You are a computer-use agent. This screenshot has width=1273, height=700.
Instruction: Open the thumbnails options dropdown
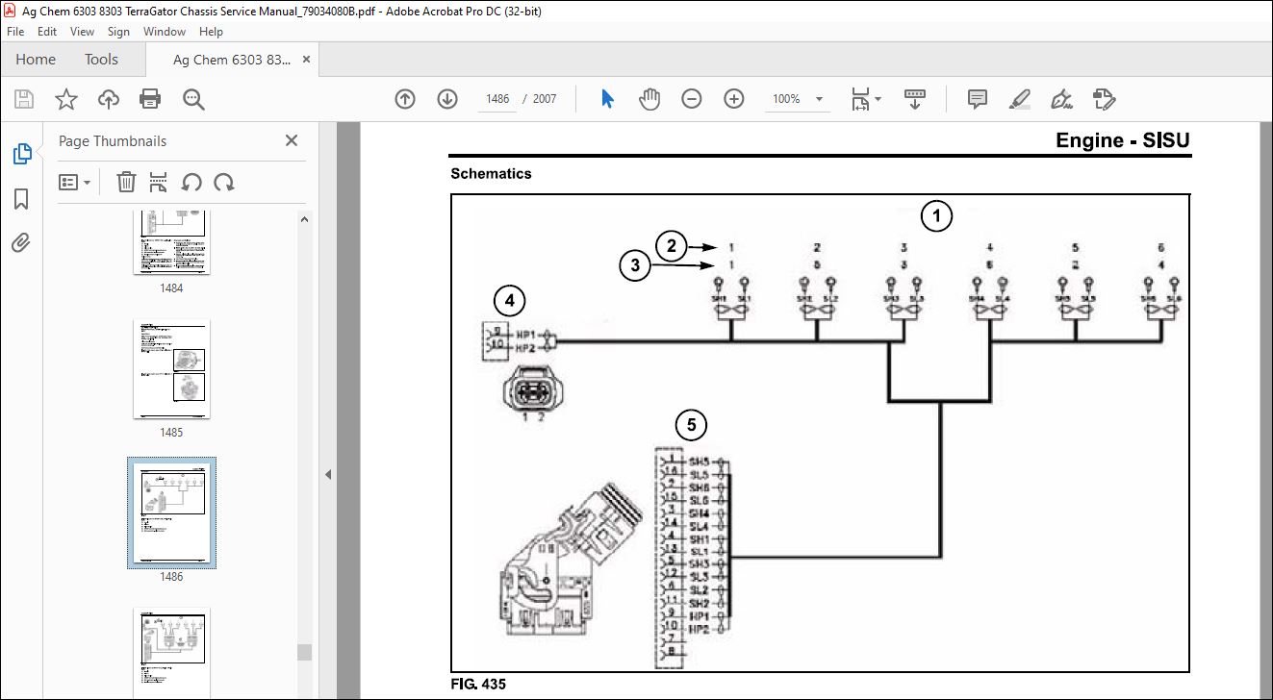click(x=74, y=182)
